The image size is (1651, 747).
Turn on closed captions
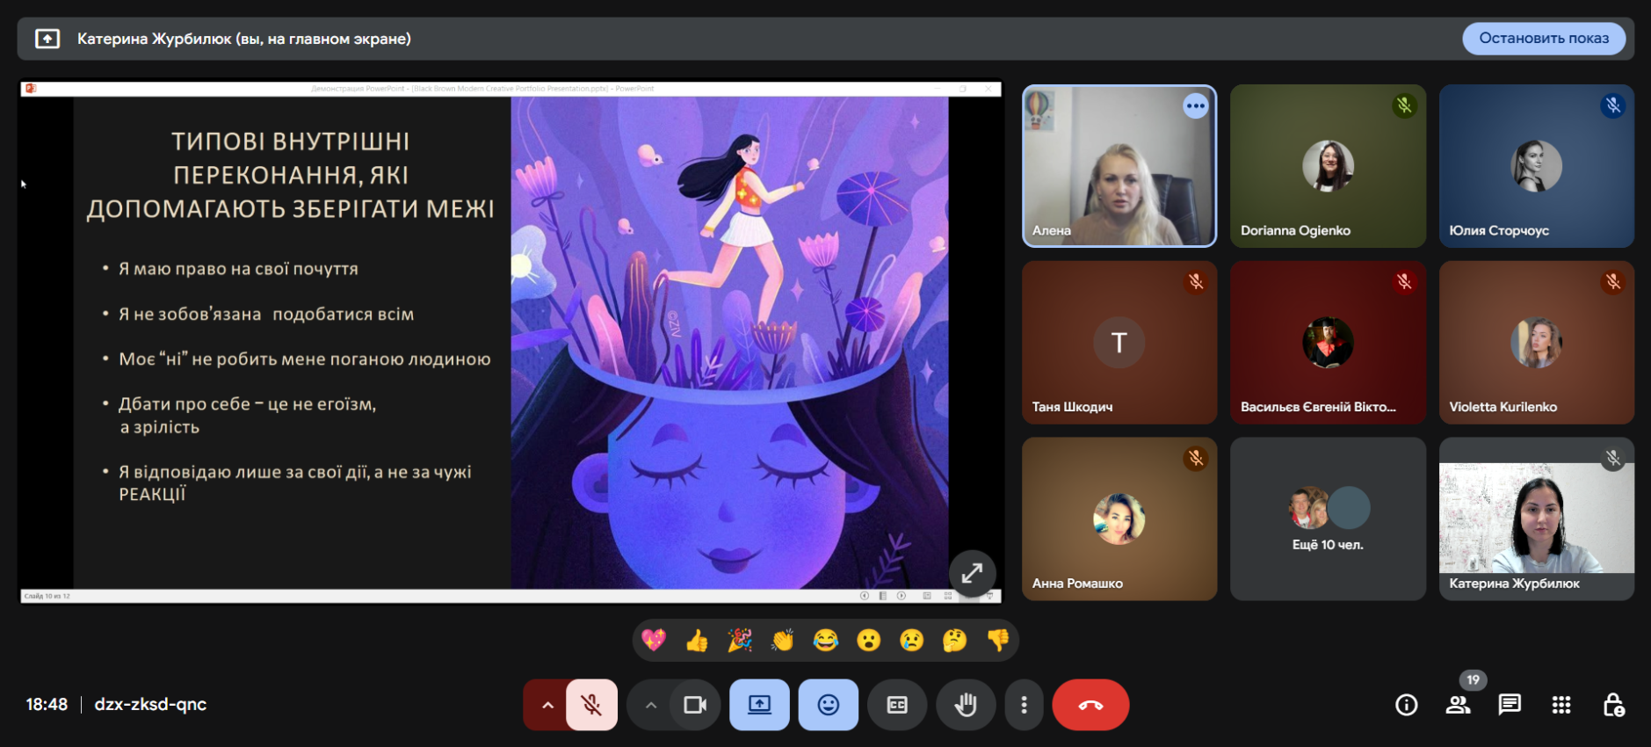897,705
